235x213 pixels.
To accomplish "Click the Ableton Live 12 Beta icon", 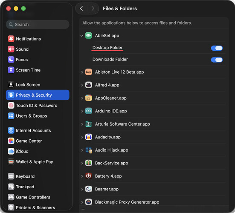I will click(88, 72).
